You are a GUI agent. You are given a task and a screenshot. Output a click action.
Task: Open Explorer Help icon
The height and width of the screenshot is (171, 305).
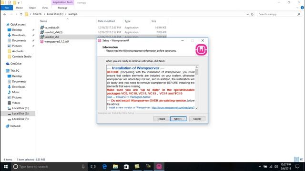(x=302, y=8)
